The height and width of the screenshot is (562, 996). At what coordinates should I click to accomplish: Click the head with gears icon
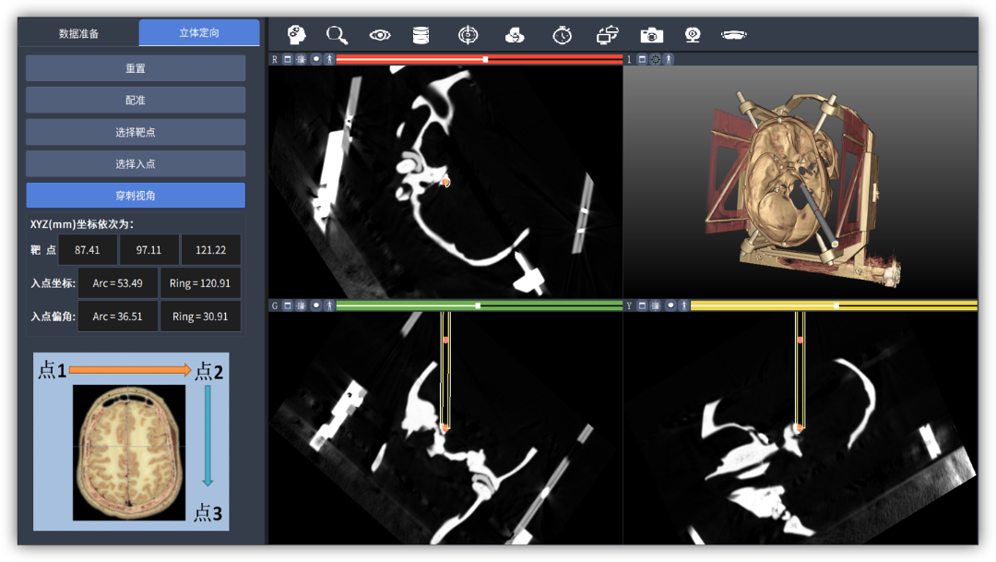pyautogui.click(x=297, y=34)
